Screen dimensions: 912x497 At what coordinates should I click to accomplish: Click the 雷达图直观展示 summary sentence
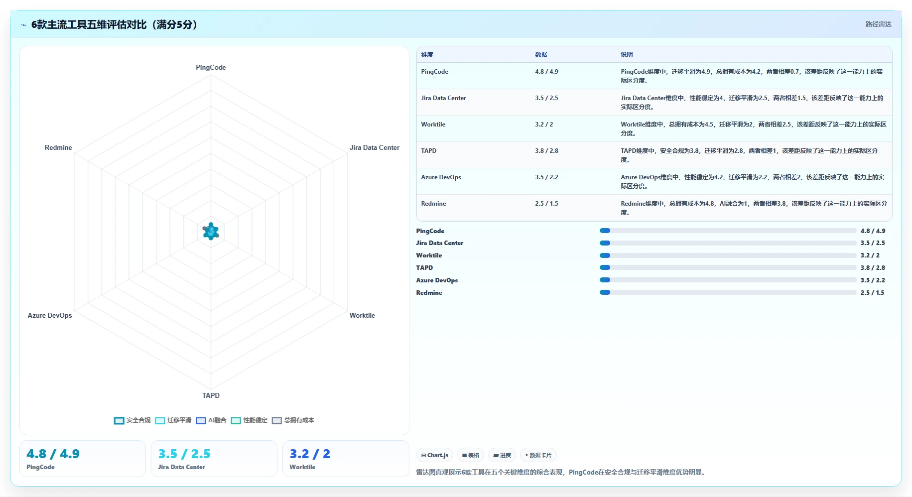point(561,473)
